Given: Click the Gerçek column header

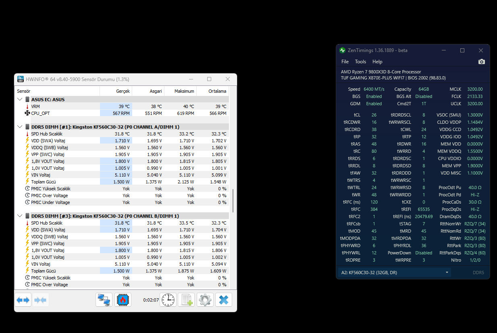Looking at the screenshot, I should (x=116, y=91).
